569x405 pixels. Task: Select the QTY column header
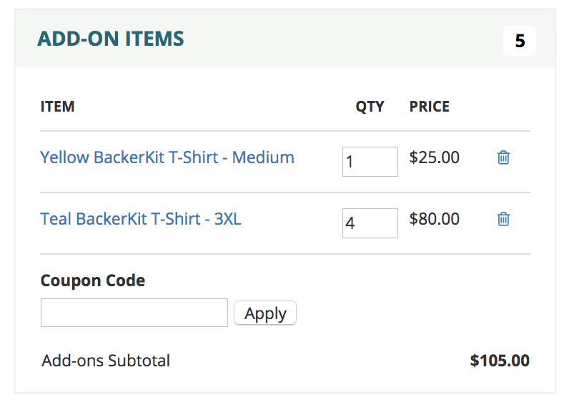coord(370,107)
